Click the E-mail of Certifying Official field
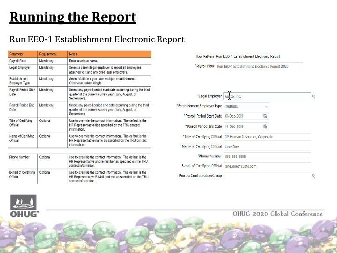The width and height of the screenshot is (337, 253). [267, 166]
